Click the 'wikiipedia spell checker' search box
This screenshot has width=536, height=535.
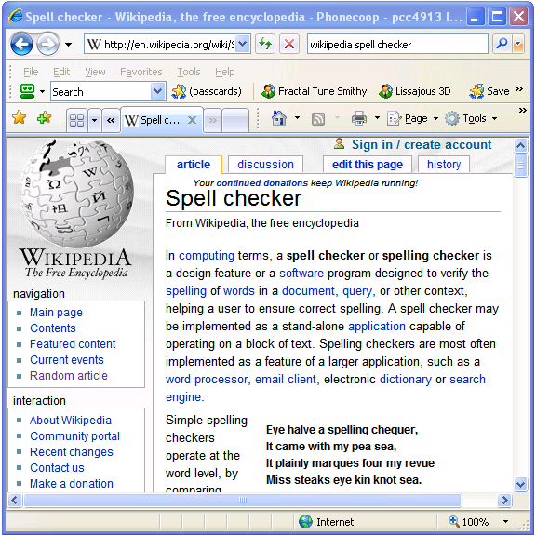(397, 44)
